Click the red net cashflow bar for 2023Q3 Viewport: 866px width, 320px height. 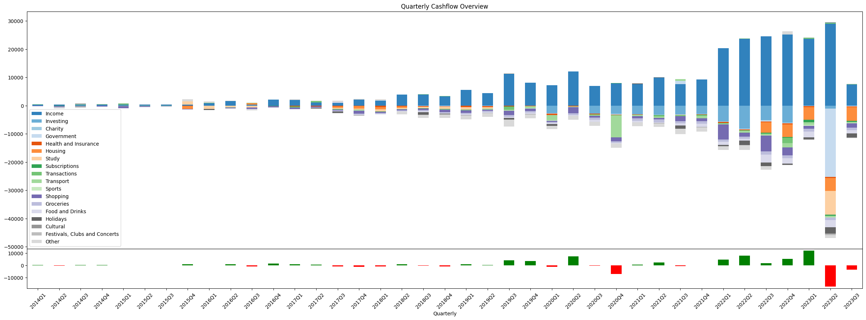tap(851, 268)
